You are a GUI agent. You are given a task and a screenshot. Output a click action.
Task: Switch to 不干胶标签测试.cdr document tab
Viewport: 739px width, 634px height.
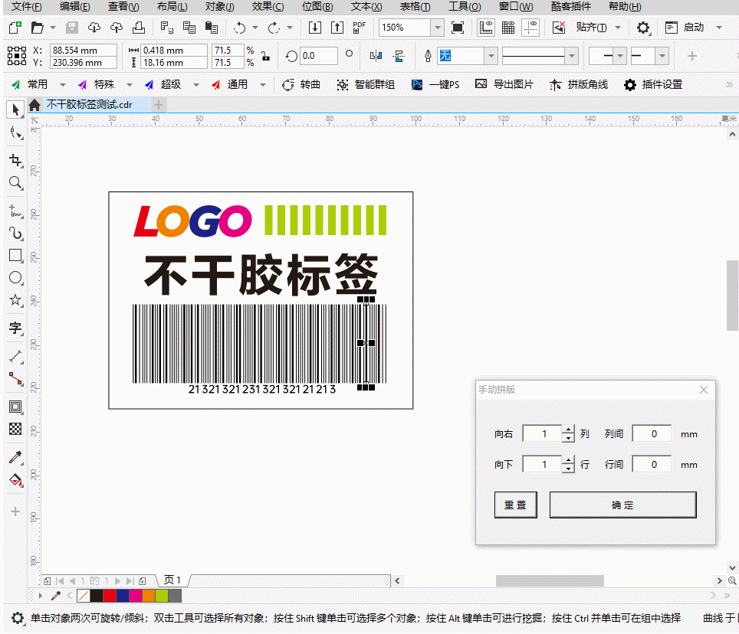[x=89, y=104]
